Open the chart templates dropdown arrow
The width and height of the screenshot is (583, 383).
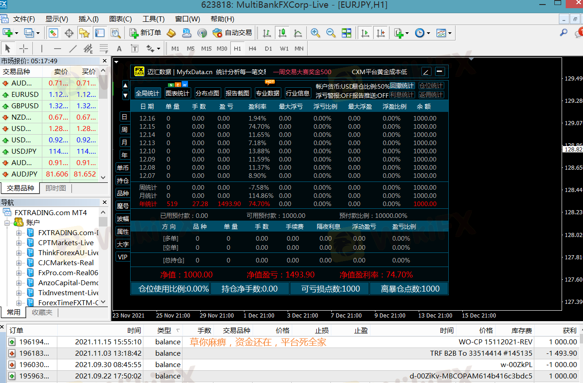click(450, 33)
